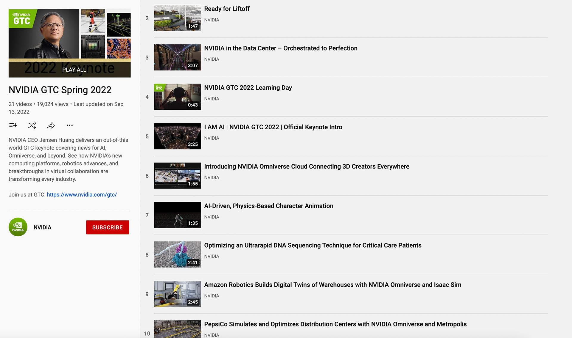Click the Ready for Liftoff thumbnail
Image resolution: width=572 pixels, height=338 pixels.
(178, 18)
